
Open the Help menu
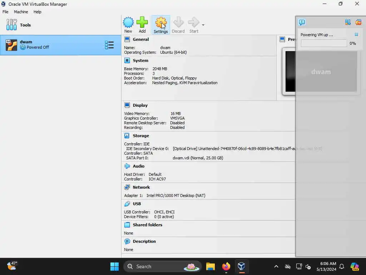[x=37, y=12]
